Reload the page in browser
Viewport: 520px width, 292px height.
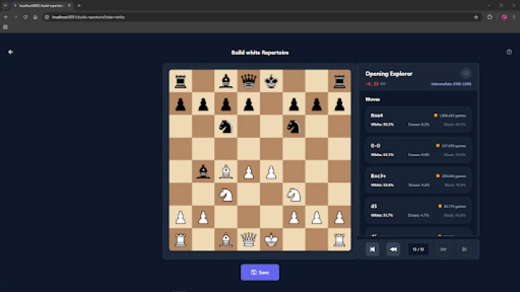(25, 17)
